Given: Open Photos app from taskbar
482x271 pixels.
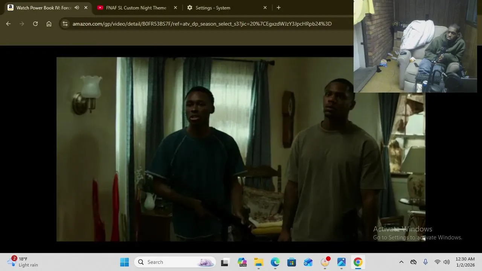Looking at the screenshot, I should (x=342, y=262).
